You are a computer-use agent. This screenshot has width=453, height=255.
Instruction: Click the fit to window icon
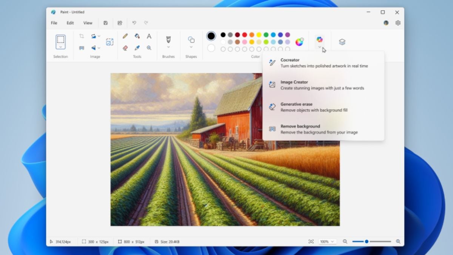[x=311, y=241]
